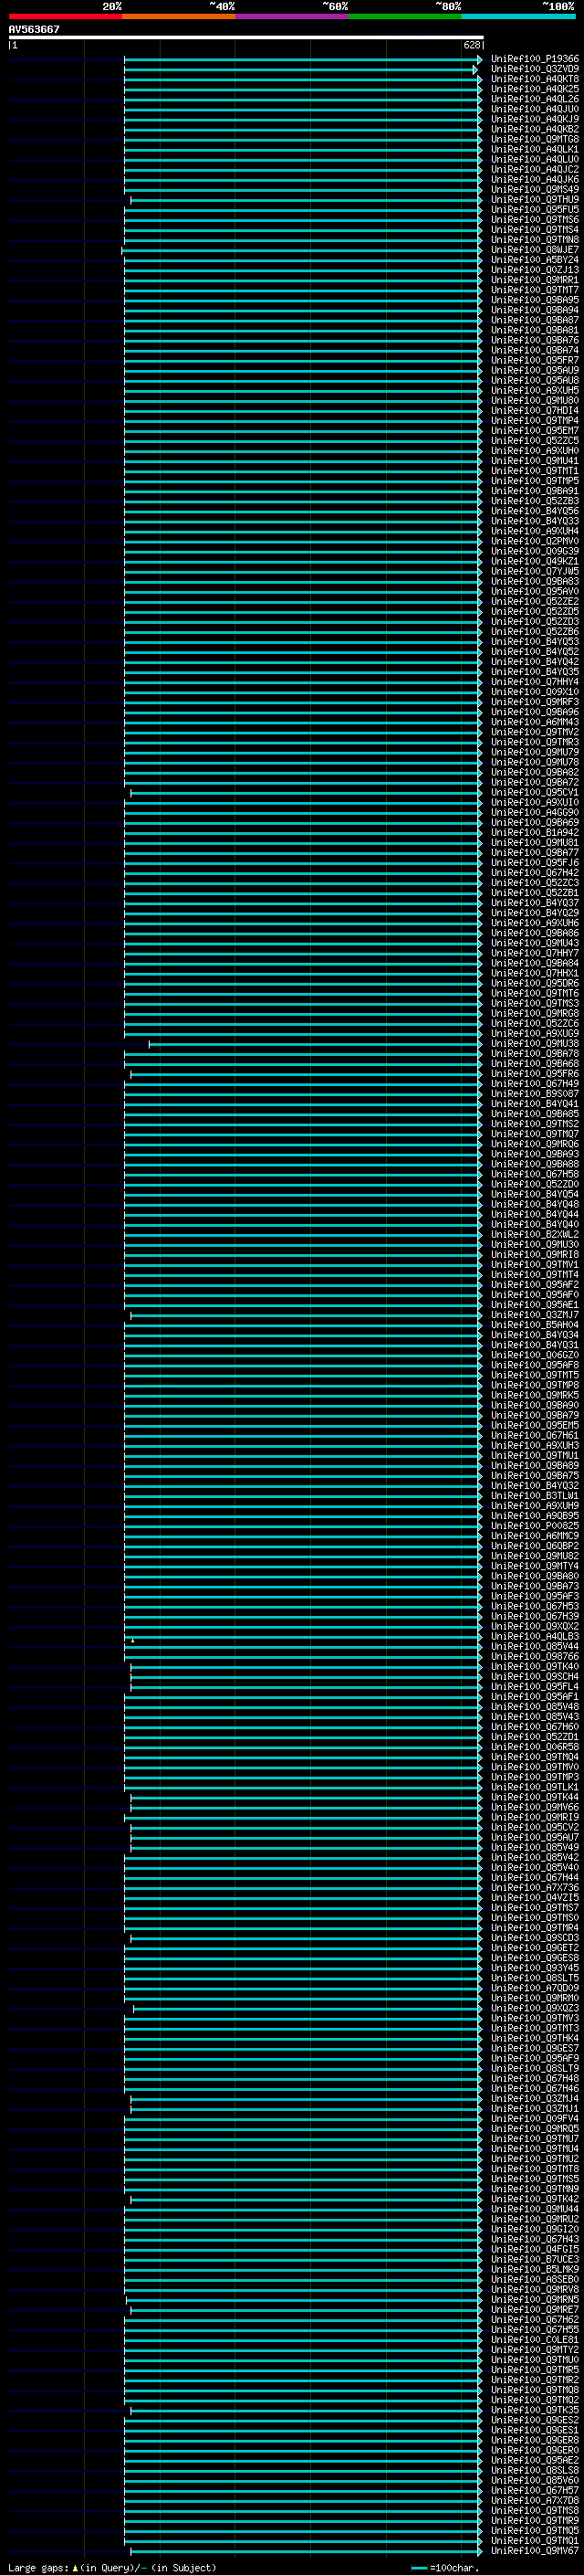Click the red 20% identity legend segment

(x=66, y=16)
